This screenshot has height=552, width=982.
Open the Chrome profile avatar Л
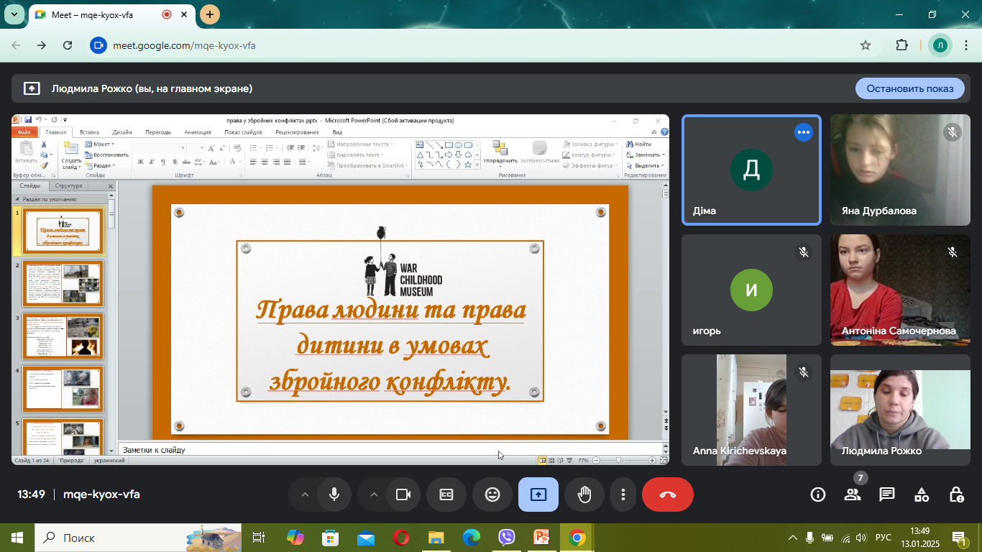[x=940, y=45]
